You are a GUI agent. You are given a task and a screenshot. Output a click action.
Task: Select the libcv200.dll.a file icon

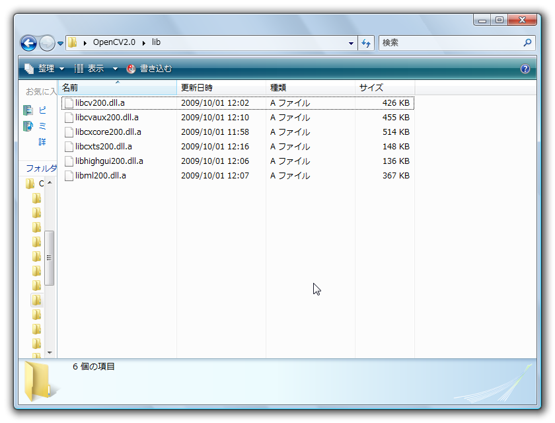pos(68,103)
